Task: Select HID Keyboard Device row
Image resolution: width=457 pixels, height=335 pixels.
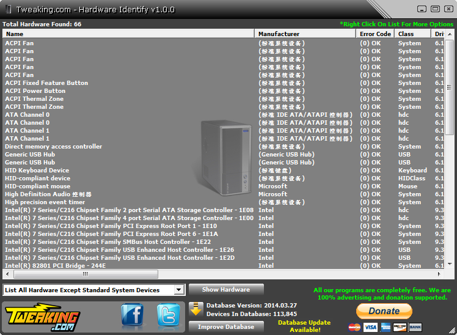Action: (x=224, y=171)
